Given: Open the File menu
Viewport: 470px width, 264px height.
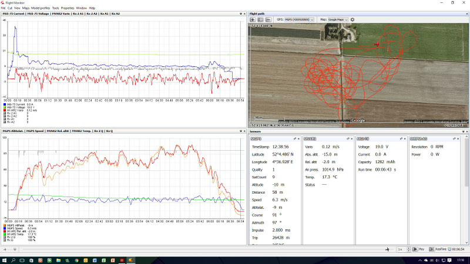Looking at the screenshot, I should (x=3, y=8).
